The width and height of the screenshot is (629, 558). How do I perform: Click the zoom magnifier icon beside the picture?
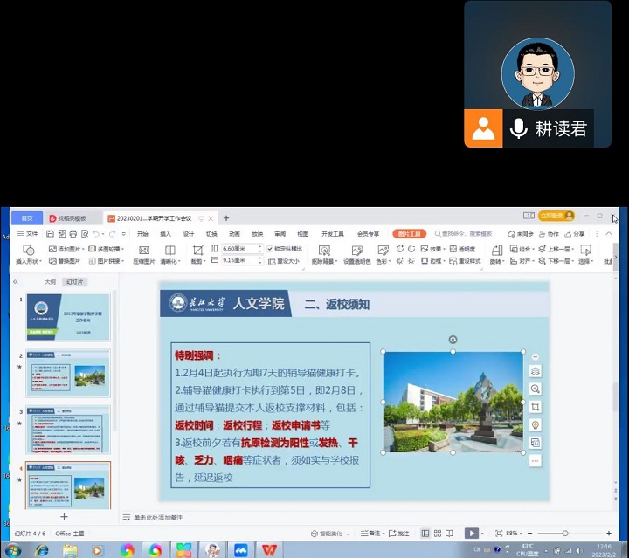536,389
